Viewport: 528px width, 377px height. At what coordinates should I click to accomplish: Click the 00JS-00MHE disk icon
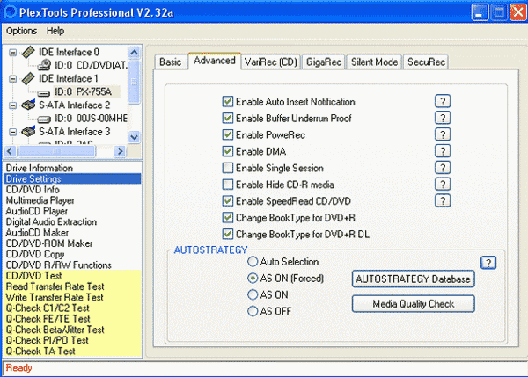pyautogui.click(x=44, y=119)
